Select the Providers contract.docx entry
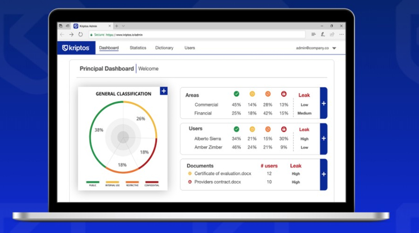Viewport: 419px width, 233px height. pos(217,182)
